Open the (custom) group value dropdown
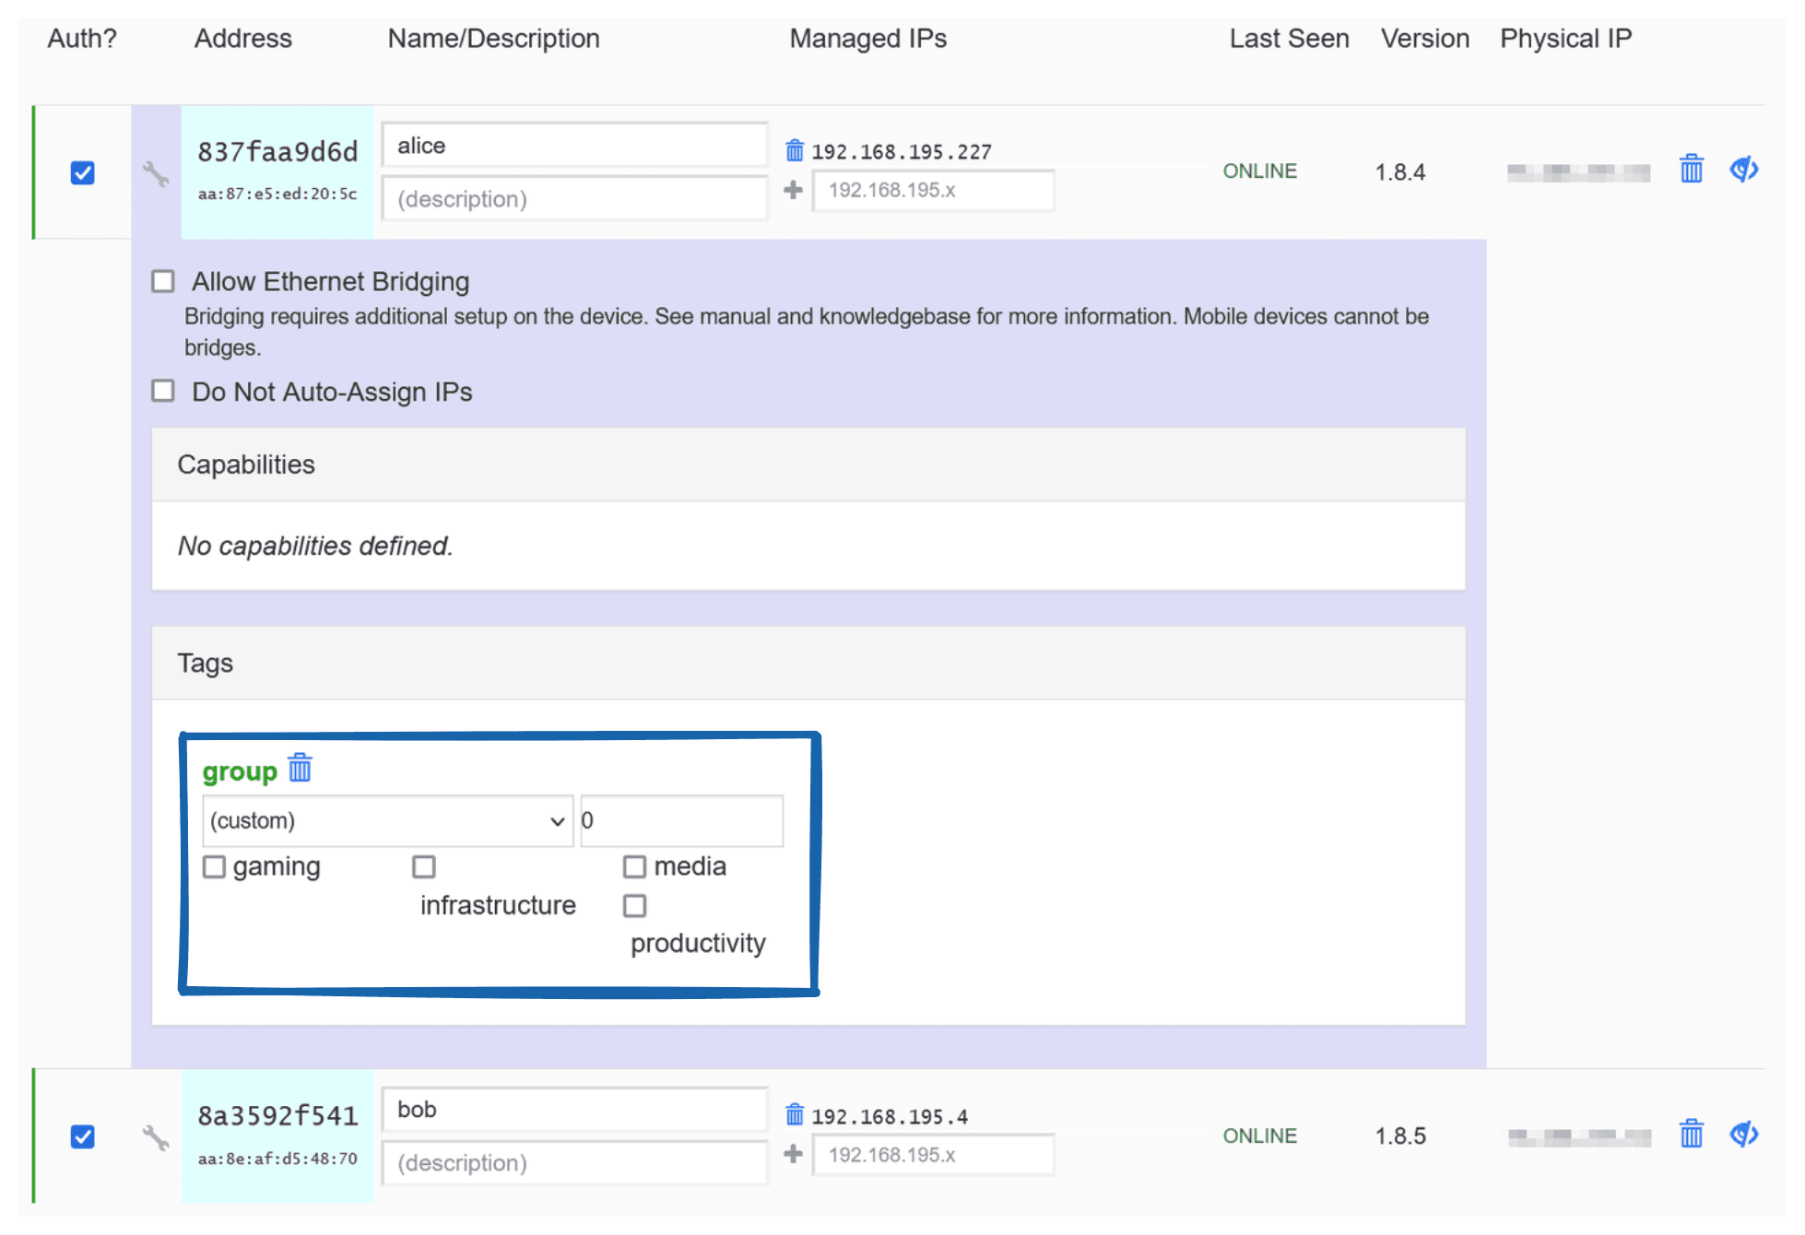This screenshot has height=1235, width=1805. click(386, 820)
